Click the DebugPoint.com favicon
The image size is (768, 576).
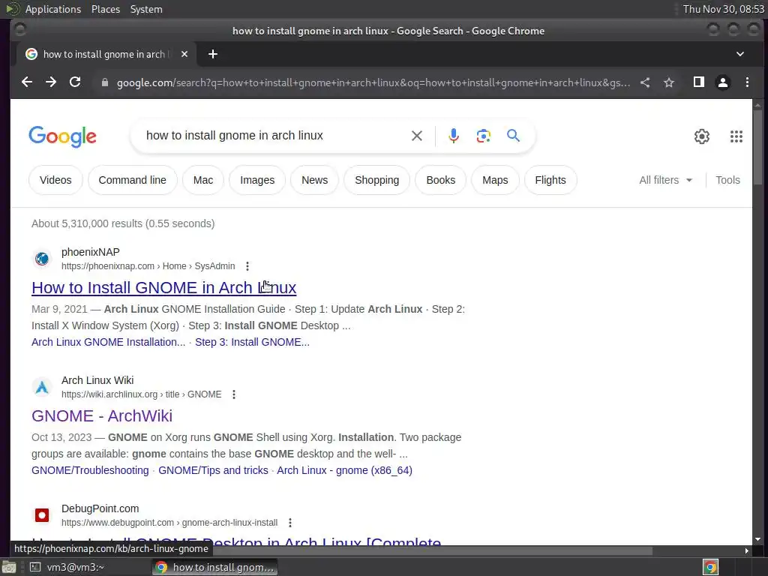tap(42, 515)
